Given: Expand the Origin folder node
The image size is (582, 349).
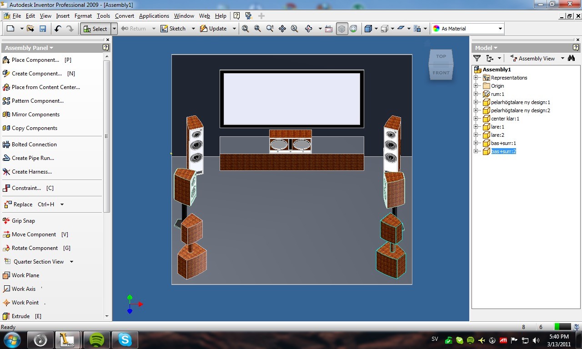Looking at the screenshot, I should 476,86.
